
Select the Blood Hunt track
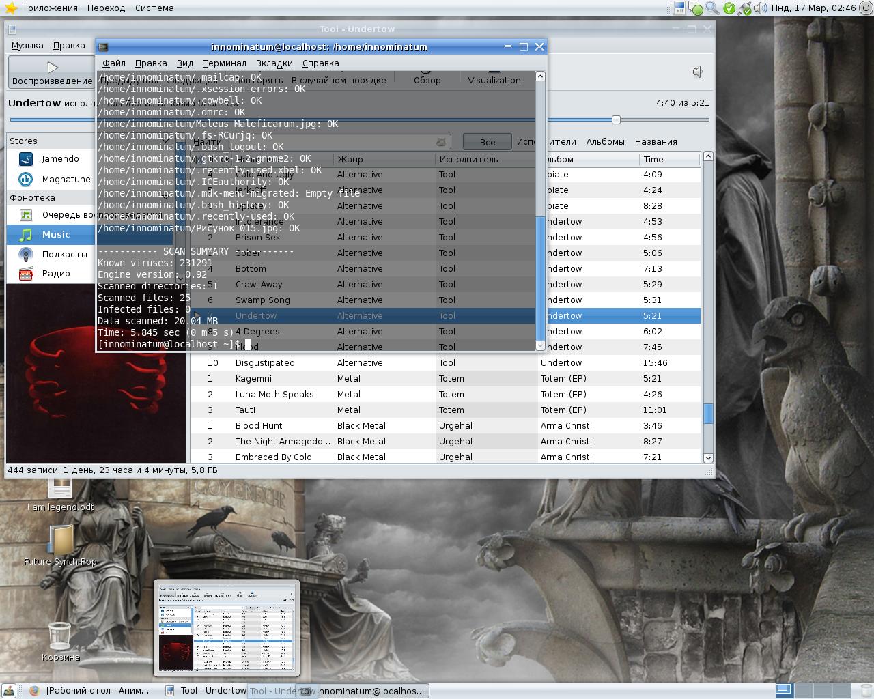pyautogui.click(x=445, y=426)
